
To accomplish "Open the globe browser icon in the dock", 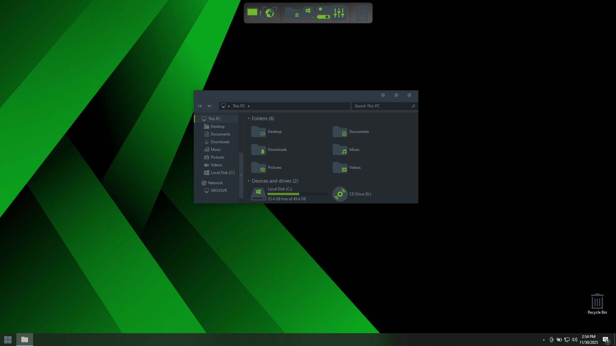I will click(x=269, y=13).
